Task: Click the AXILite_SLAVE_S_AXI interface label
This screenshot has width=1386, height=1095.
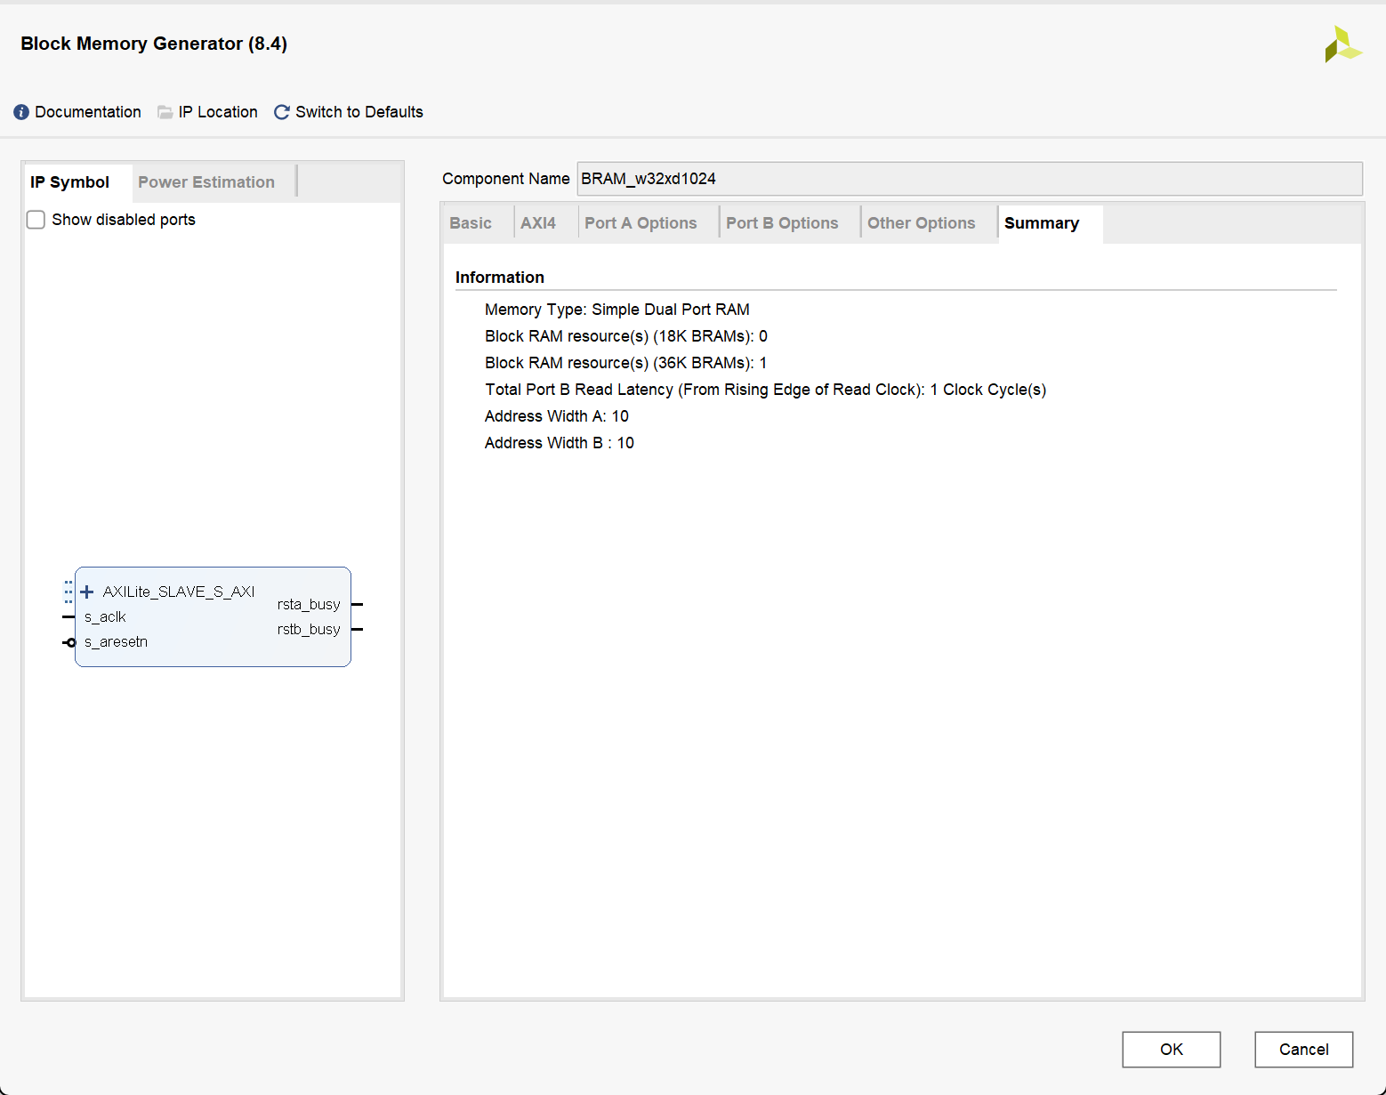Action: pyautogui.click(x=179, y=592)
